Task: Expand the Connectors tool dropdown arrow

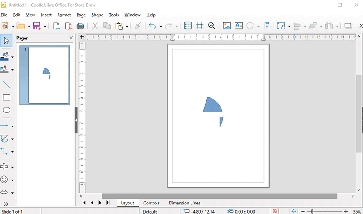Action: pyautogui.click(x=13, y=152)
